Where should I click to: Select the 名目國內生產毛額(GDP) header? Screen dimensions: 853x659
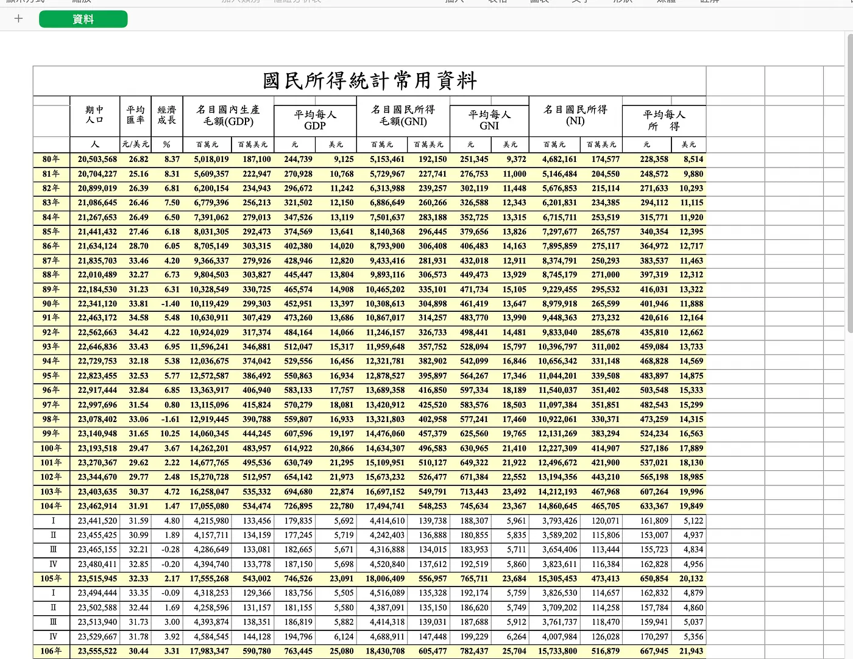[x=228, y=116]
